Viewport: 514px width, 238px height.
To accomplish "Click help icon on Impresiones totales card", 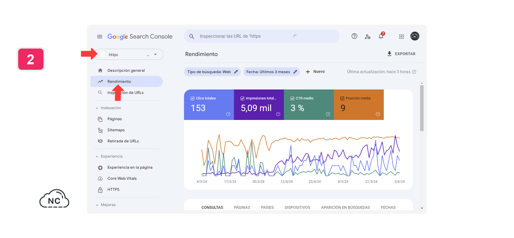I will [x=278, y=114].
